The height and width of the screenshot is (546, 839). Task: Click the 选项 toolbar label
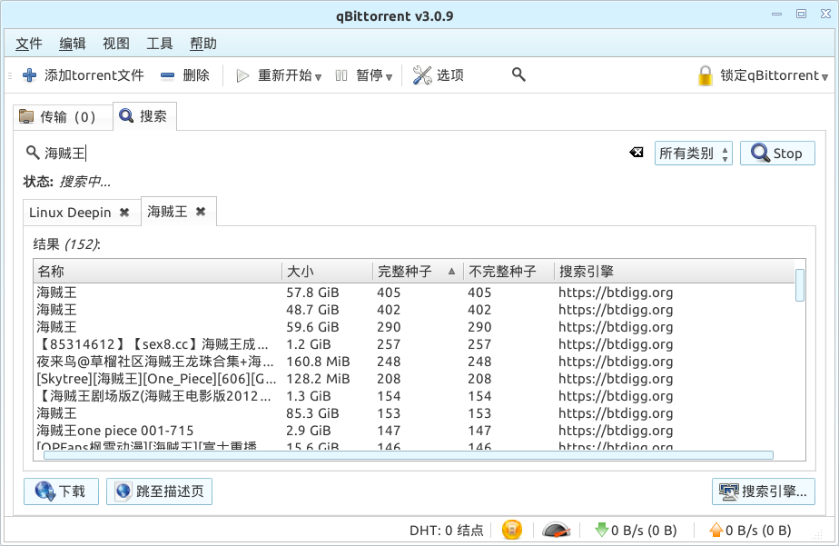tap(450, 75)
